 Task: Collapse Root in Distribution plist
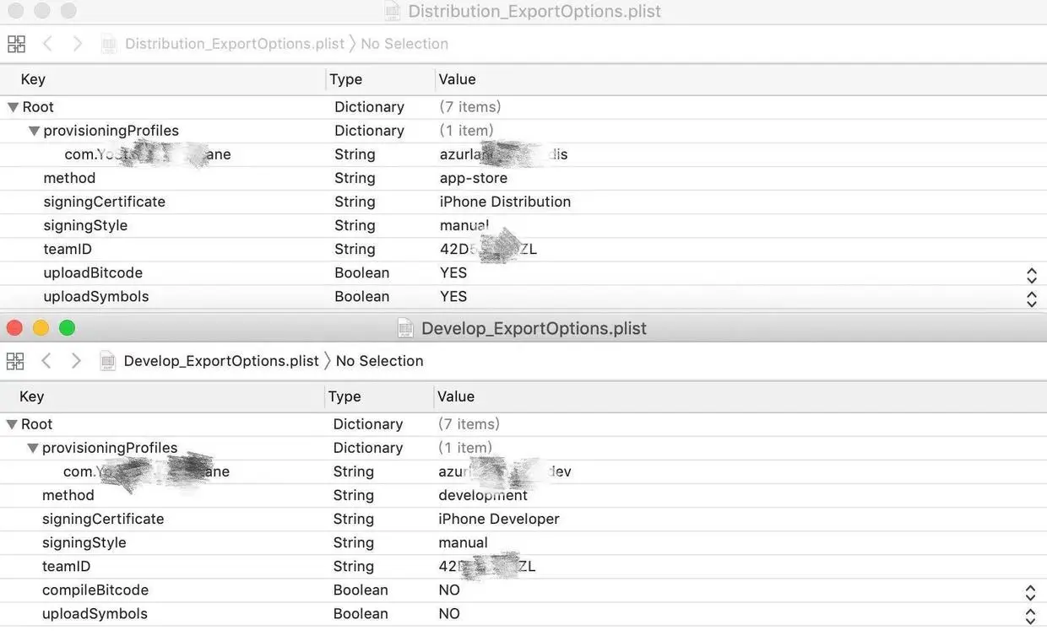(x=13, y=107)
